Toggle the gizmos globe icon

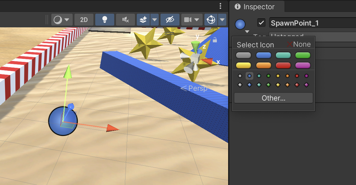click(x=211, y=20)
